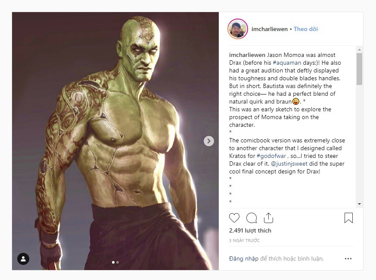Open imcharliewen username in the header
Viewport: 376px width, 280px height.
coord(270,29)
